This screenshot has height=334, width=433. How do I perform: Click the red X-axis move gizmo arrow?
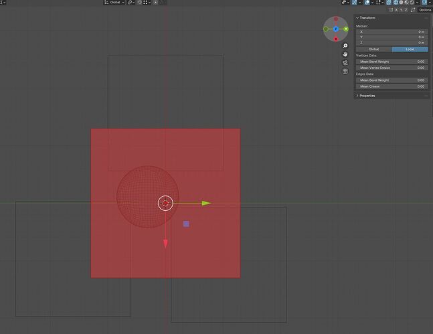pos(165,244)
